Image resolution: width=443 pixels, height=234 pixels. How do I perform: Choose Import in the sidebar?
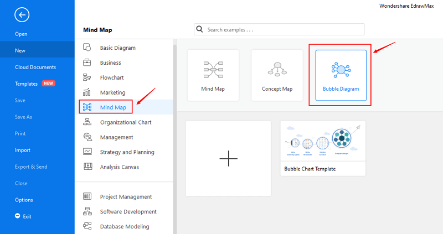coord(23,150)
